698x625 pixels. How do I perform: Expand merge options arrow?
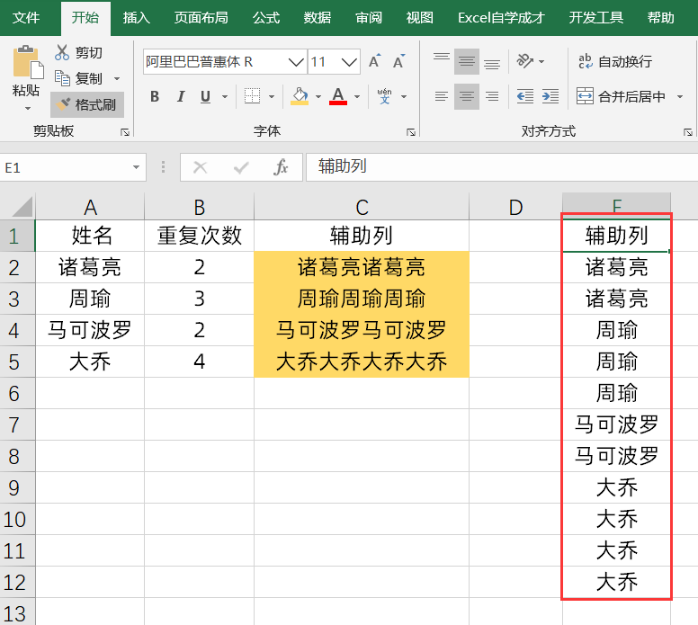[680, 96]
